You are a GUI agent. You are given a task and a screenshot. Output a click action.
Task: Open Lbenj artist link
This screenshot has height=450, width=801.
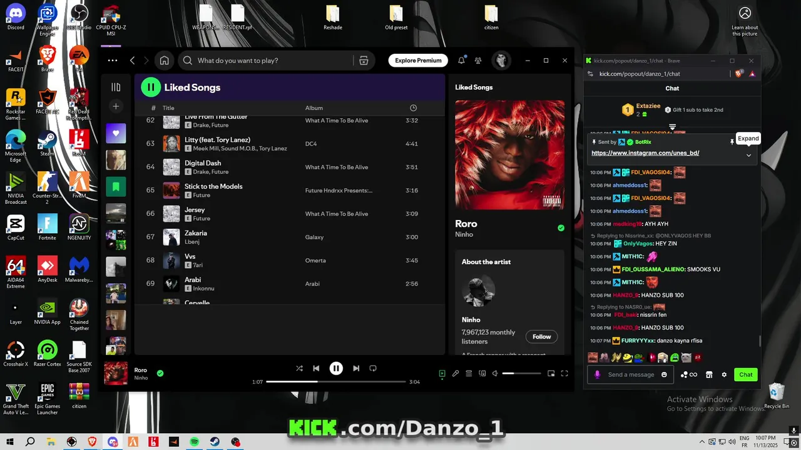coord(193,242)
